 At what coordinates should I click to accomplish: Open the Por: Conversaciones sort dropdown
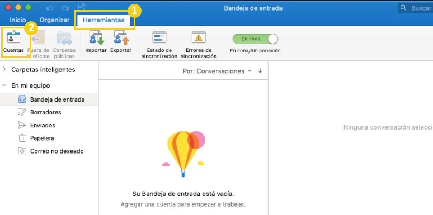(x=217, y=71)
